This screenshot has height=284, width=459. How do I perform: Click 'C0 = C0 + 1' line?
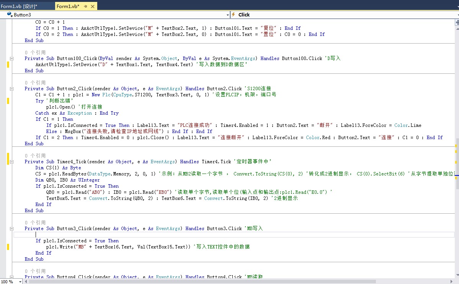50,22
